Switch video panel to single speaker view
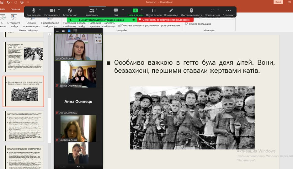Viewport: 293px width, 169px height. 63,31
